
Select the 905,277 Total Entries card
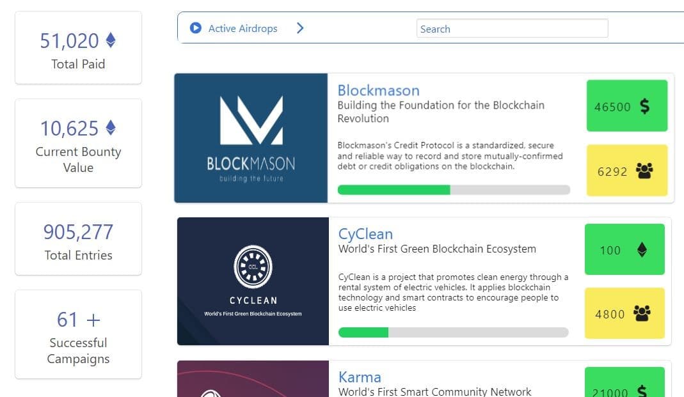click(x=79, y=239)
